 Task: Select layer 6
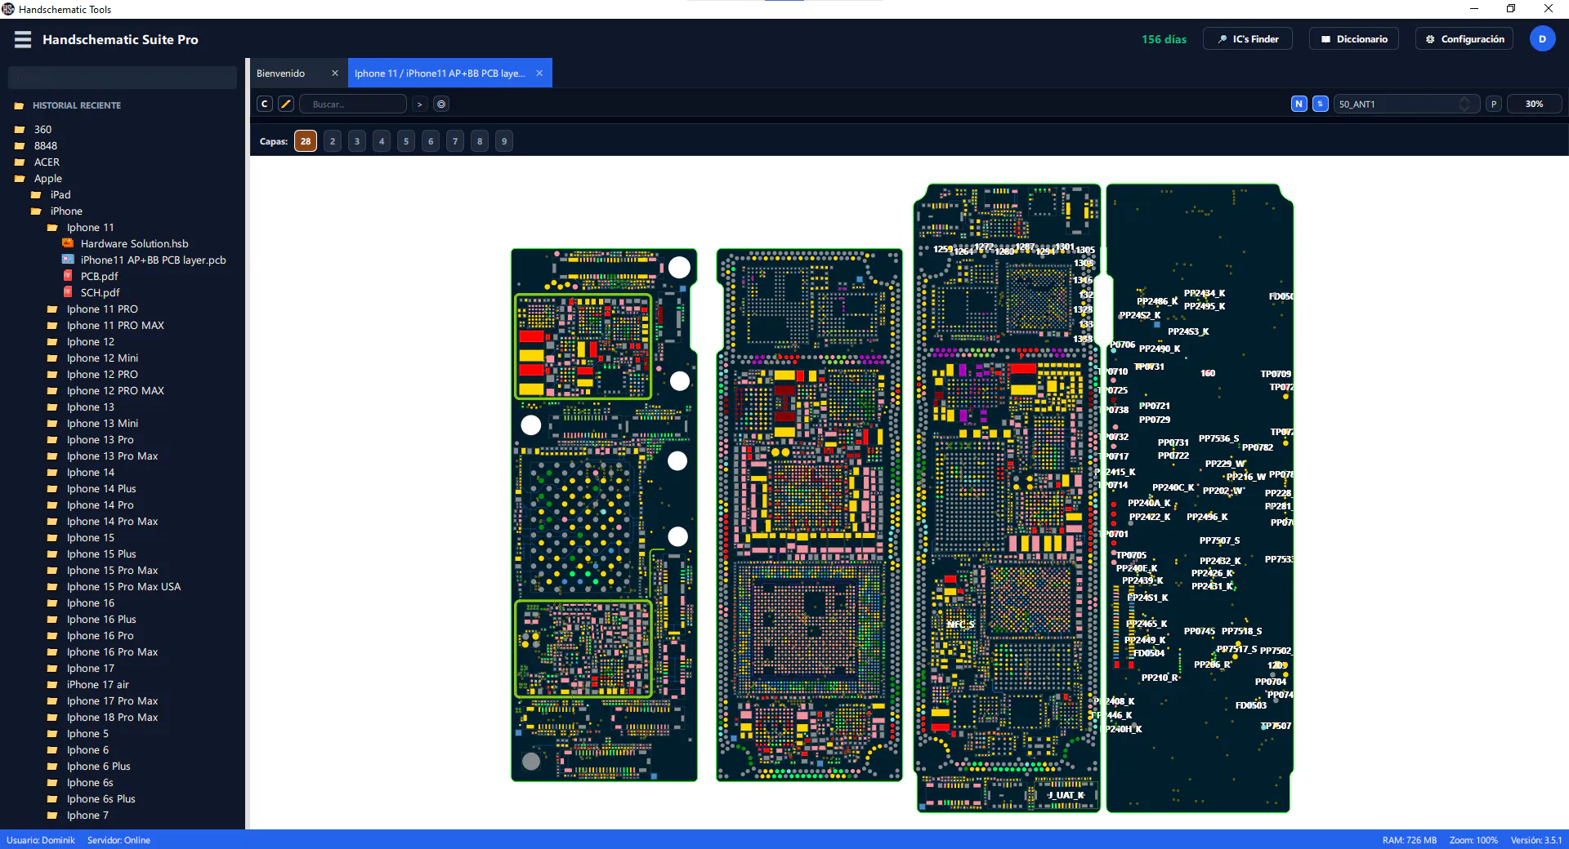(431, 141)
